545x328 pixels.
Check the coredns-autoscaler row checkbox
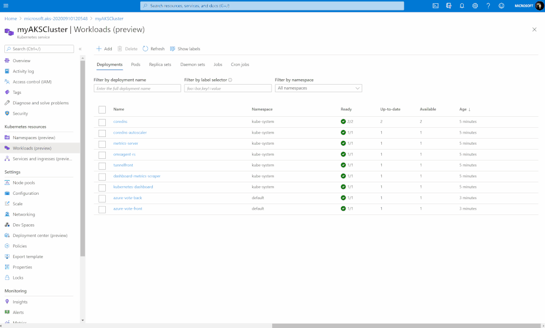click(x=102, y=133)
